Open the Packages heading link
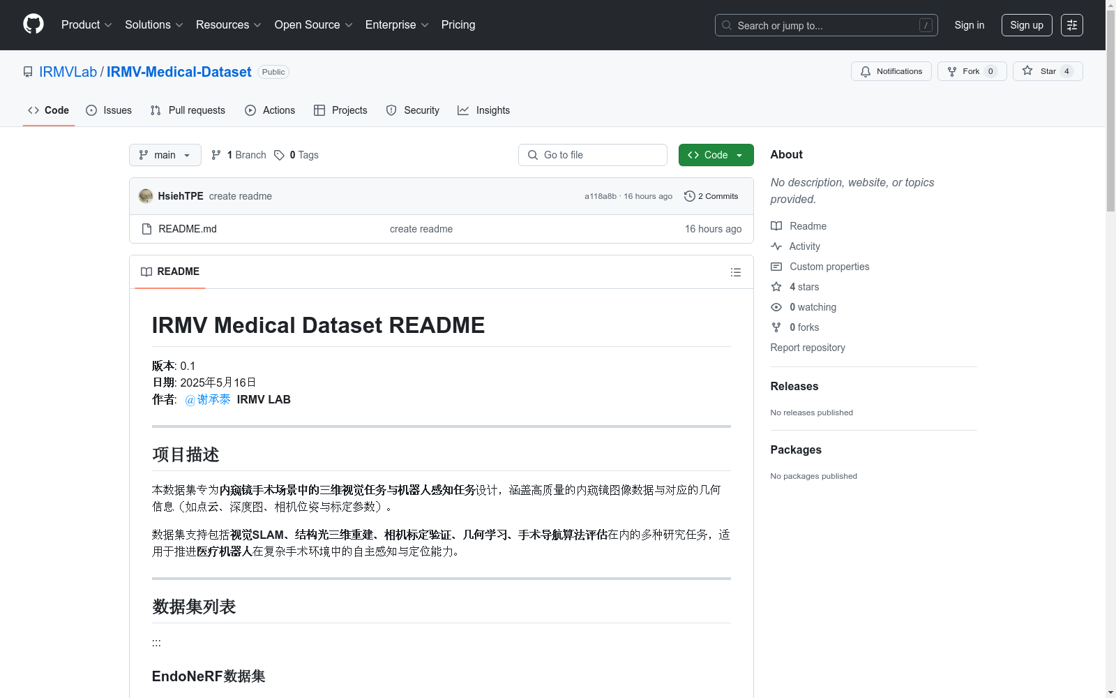The image size is (1116, 698). pyautogui.click(x=796, y=450)
